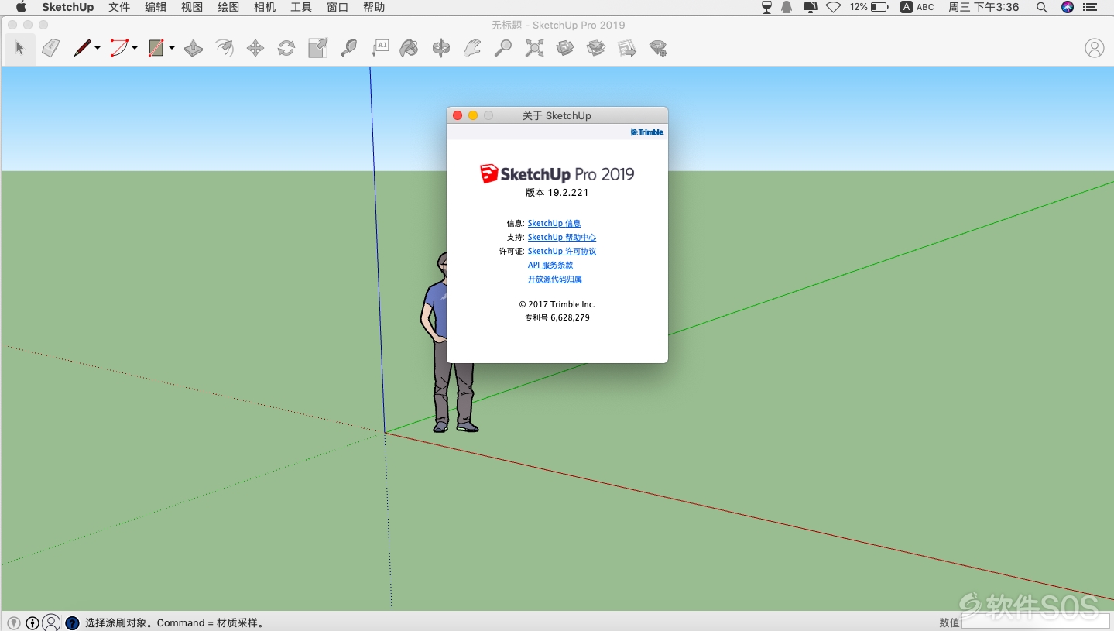Open the Instructor help question icon
The image size is (1114, 631).
click(x=72, y=622)
